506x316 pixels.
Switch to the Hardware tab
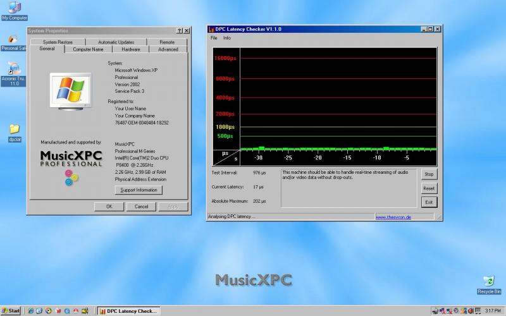131,49
